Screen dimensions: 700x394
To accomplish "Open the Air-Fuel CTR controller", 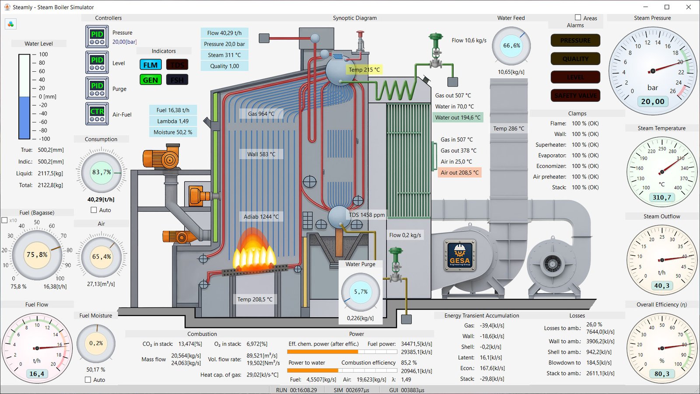I will [97, 114].
